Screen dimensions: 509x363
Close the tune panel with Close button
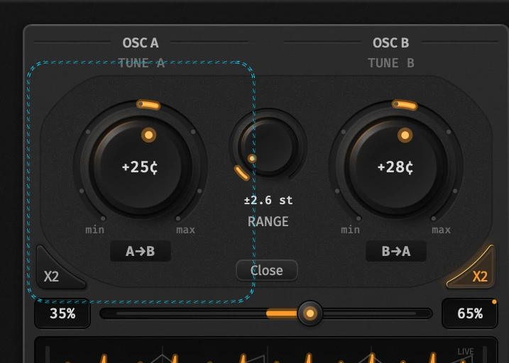point(267,270)
